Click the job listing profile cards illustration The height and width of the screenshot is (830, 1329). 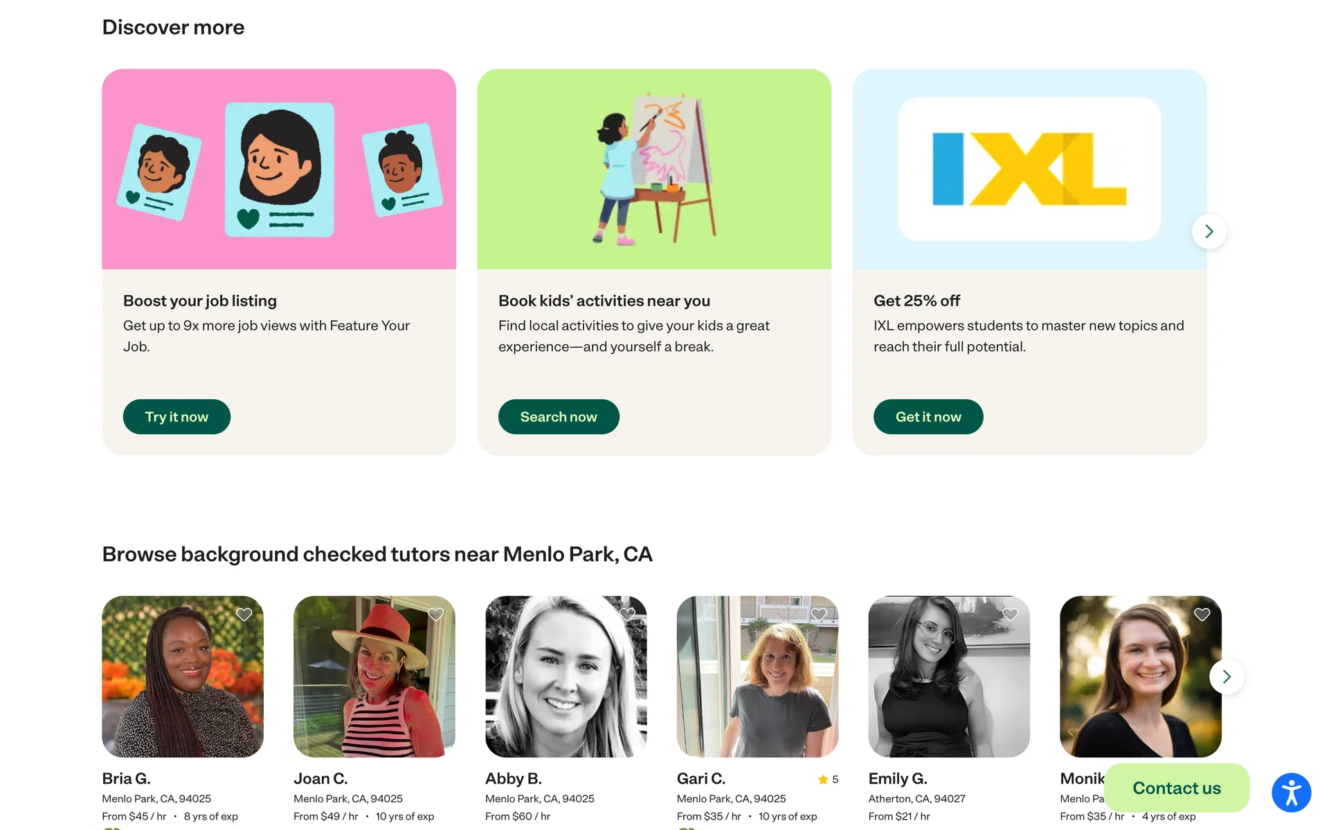pos(278,169)
